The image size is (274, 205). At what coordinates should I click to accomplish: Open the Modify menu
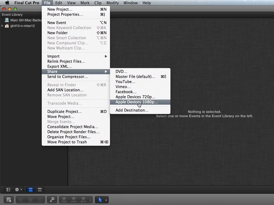pyautogui.click(x=113, y=3)
